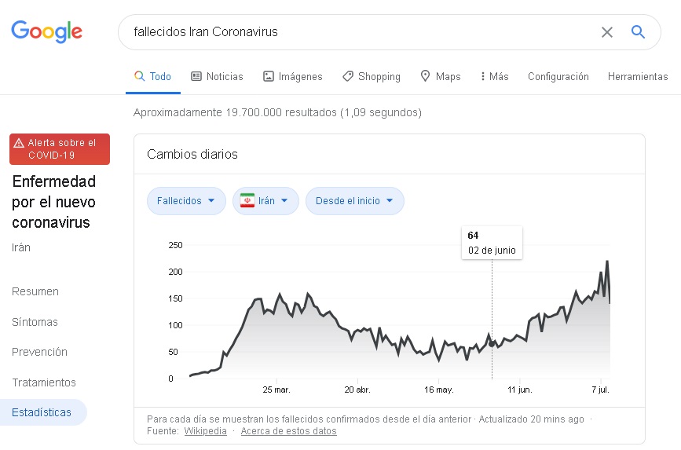Click the Shopping tag icon

point(348,76)
